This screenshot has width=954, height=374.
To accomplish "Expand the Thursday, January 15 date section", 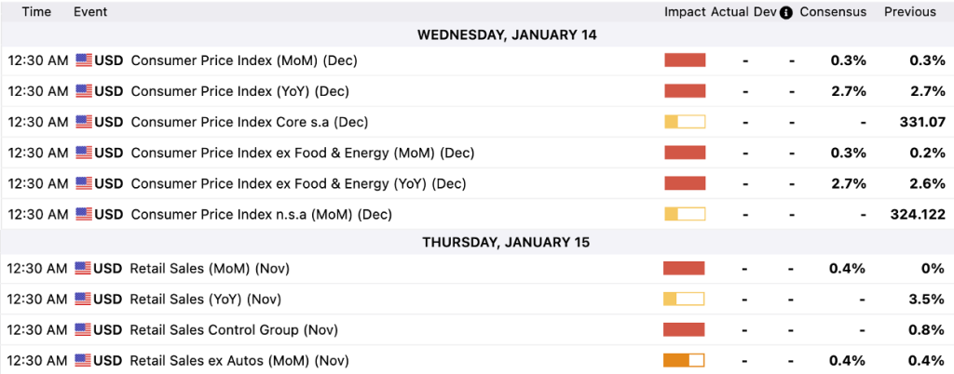I will click(507, 242).
